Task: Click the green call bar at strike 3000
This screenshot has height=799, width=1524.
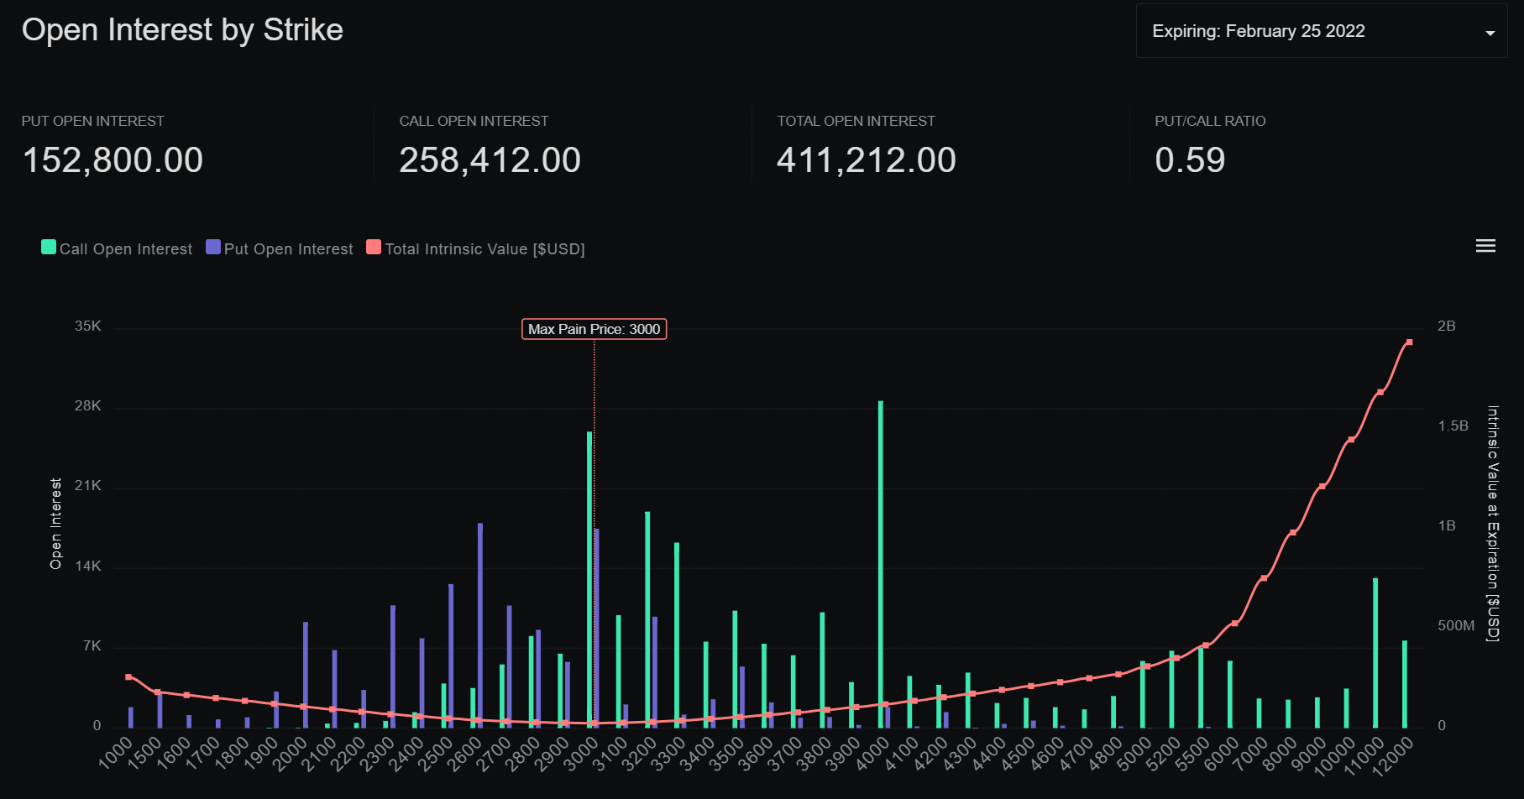Action: click(x=589, y=579)
